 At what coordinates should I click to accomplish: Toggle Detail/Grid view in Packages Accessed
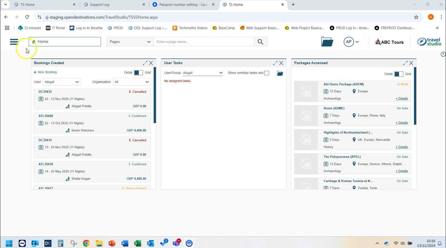coord(399,74)
